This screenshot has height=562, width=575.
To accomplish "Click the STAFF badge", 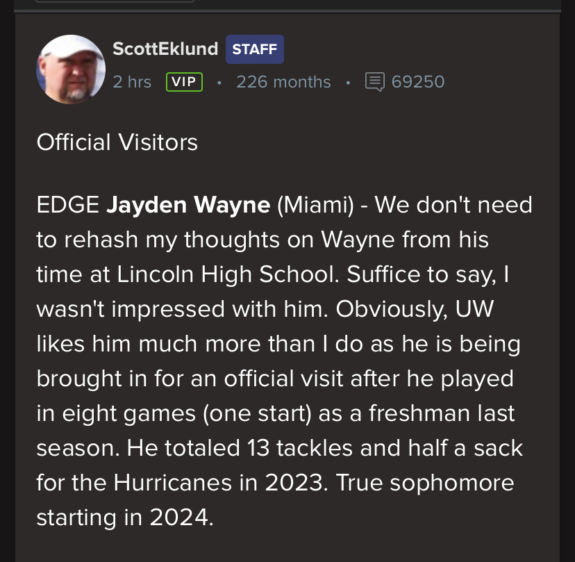I will coord(254,49).
